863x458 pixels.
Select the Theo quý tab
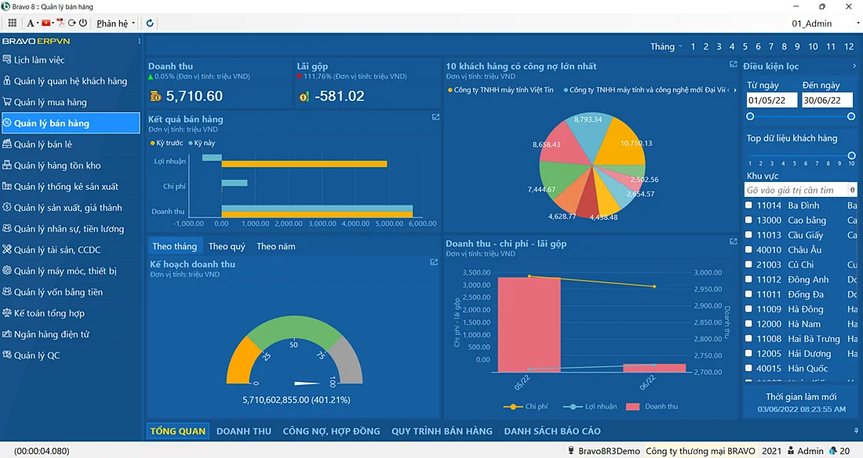(227, 246)
